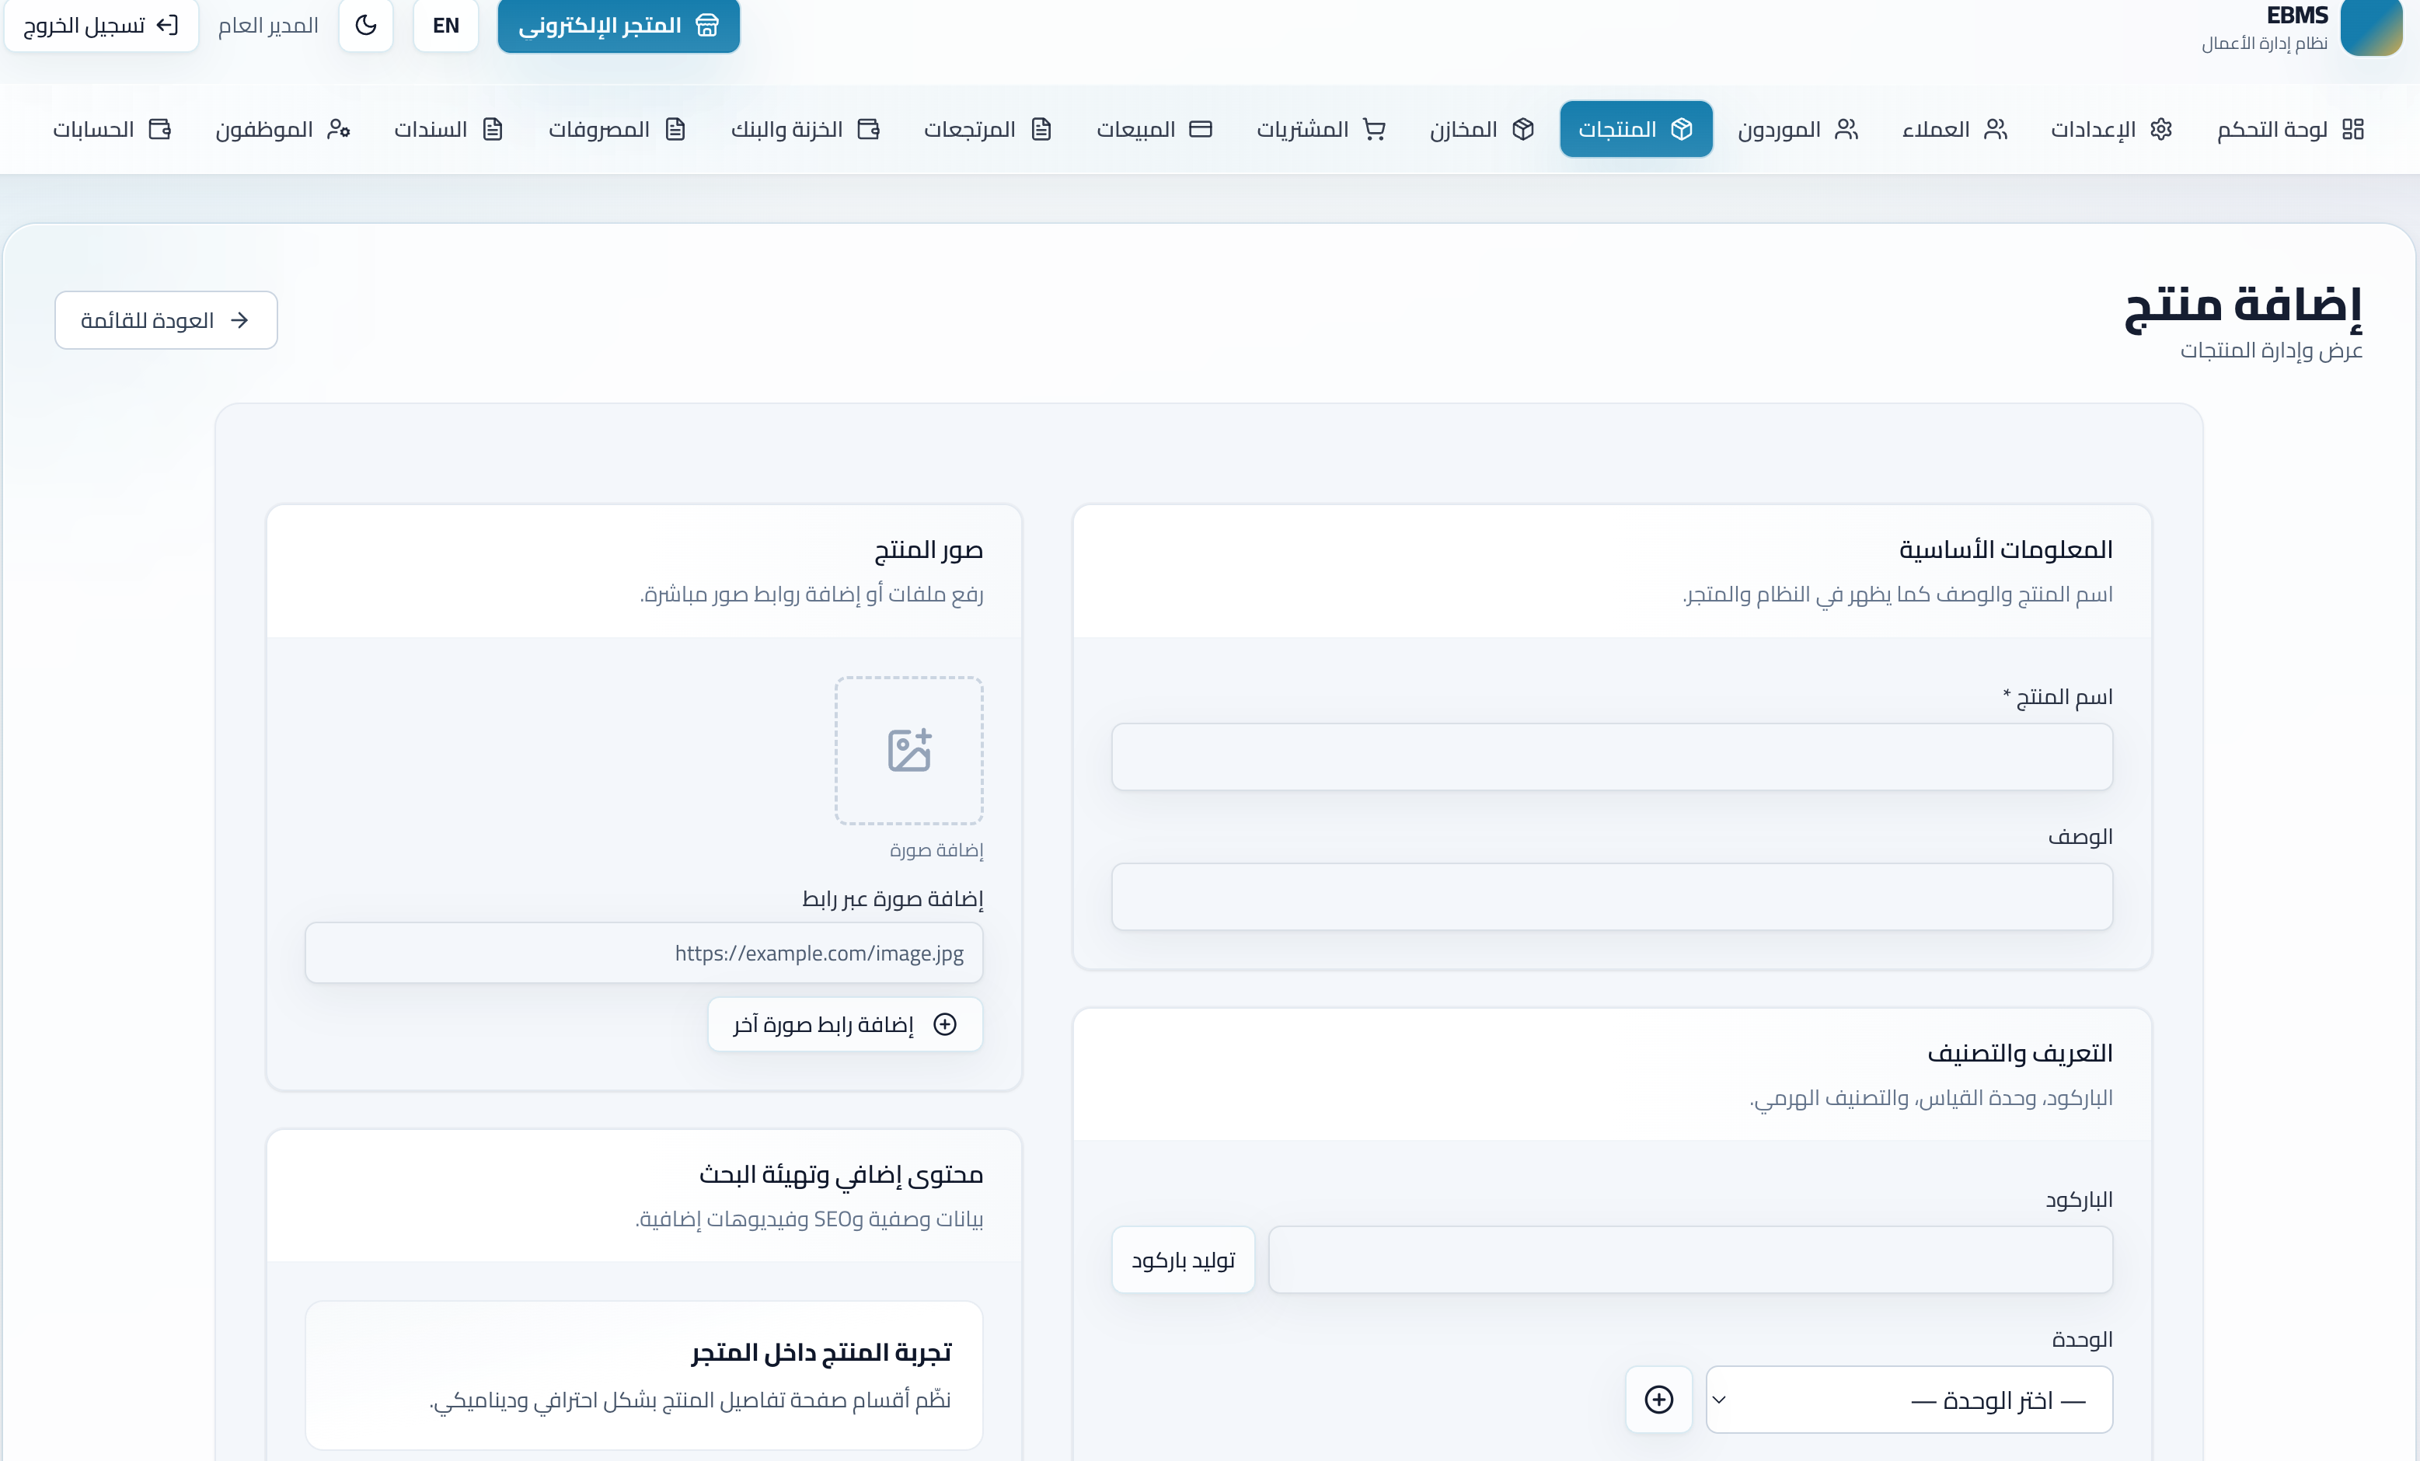The height and width of the screenshot is (1461, 2420).
Task: Switch language to EN
Action: (446, 26)
